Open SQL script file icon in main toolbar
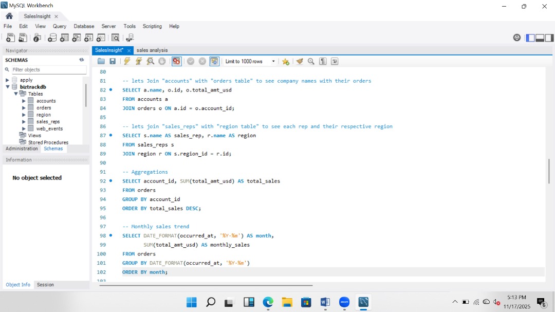Viewport: 555px width, 312px height. (x=23, y=38)
